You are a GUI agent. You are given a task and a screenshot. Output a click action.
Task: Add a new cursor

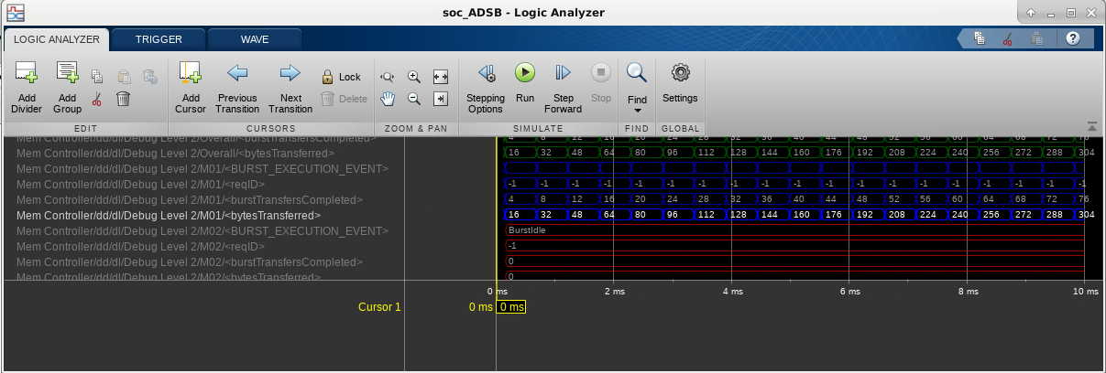click(x=191, y=88)
